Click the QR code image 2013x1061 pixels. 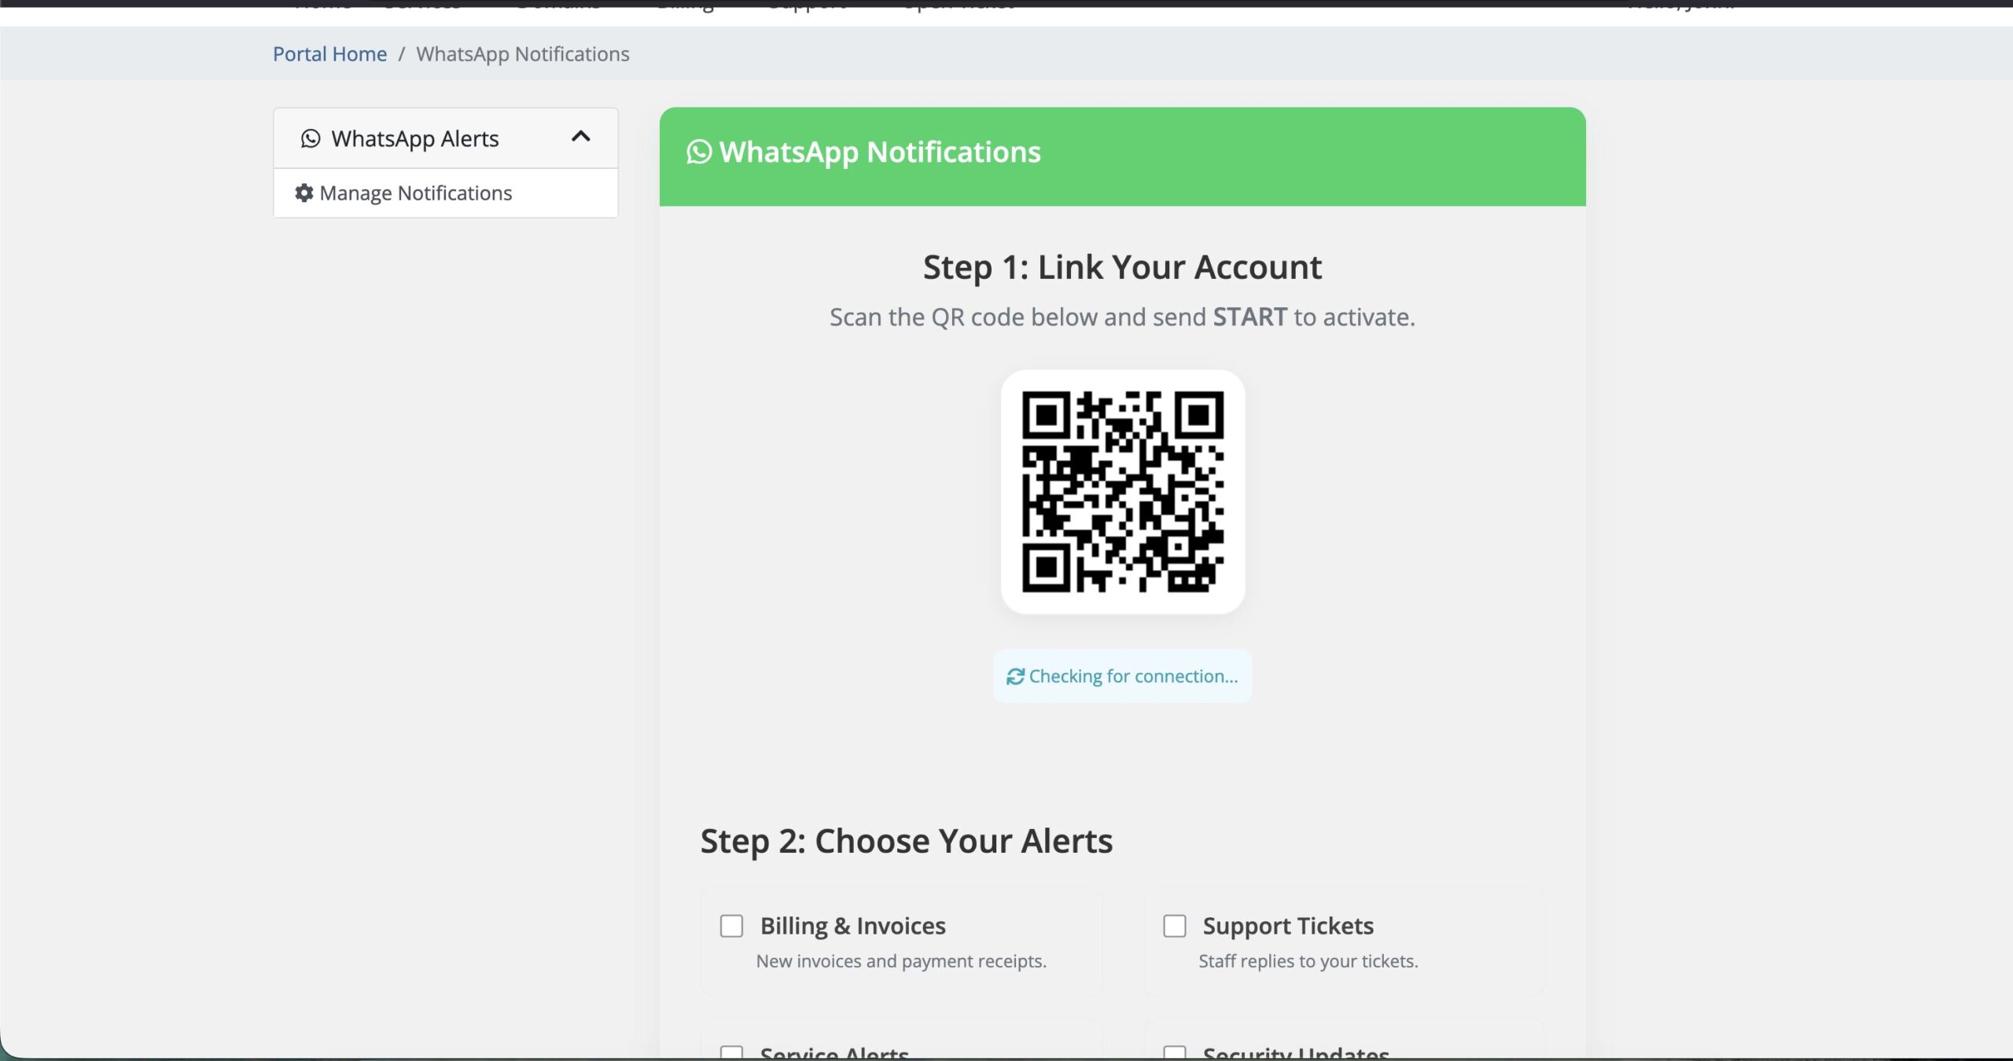coord(1122,491)
